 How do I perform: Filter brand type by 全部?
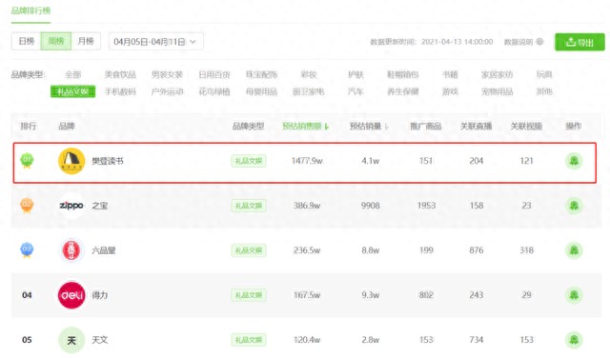point(73,74)
